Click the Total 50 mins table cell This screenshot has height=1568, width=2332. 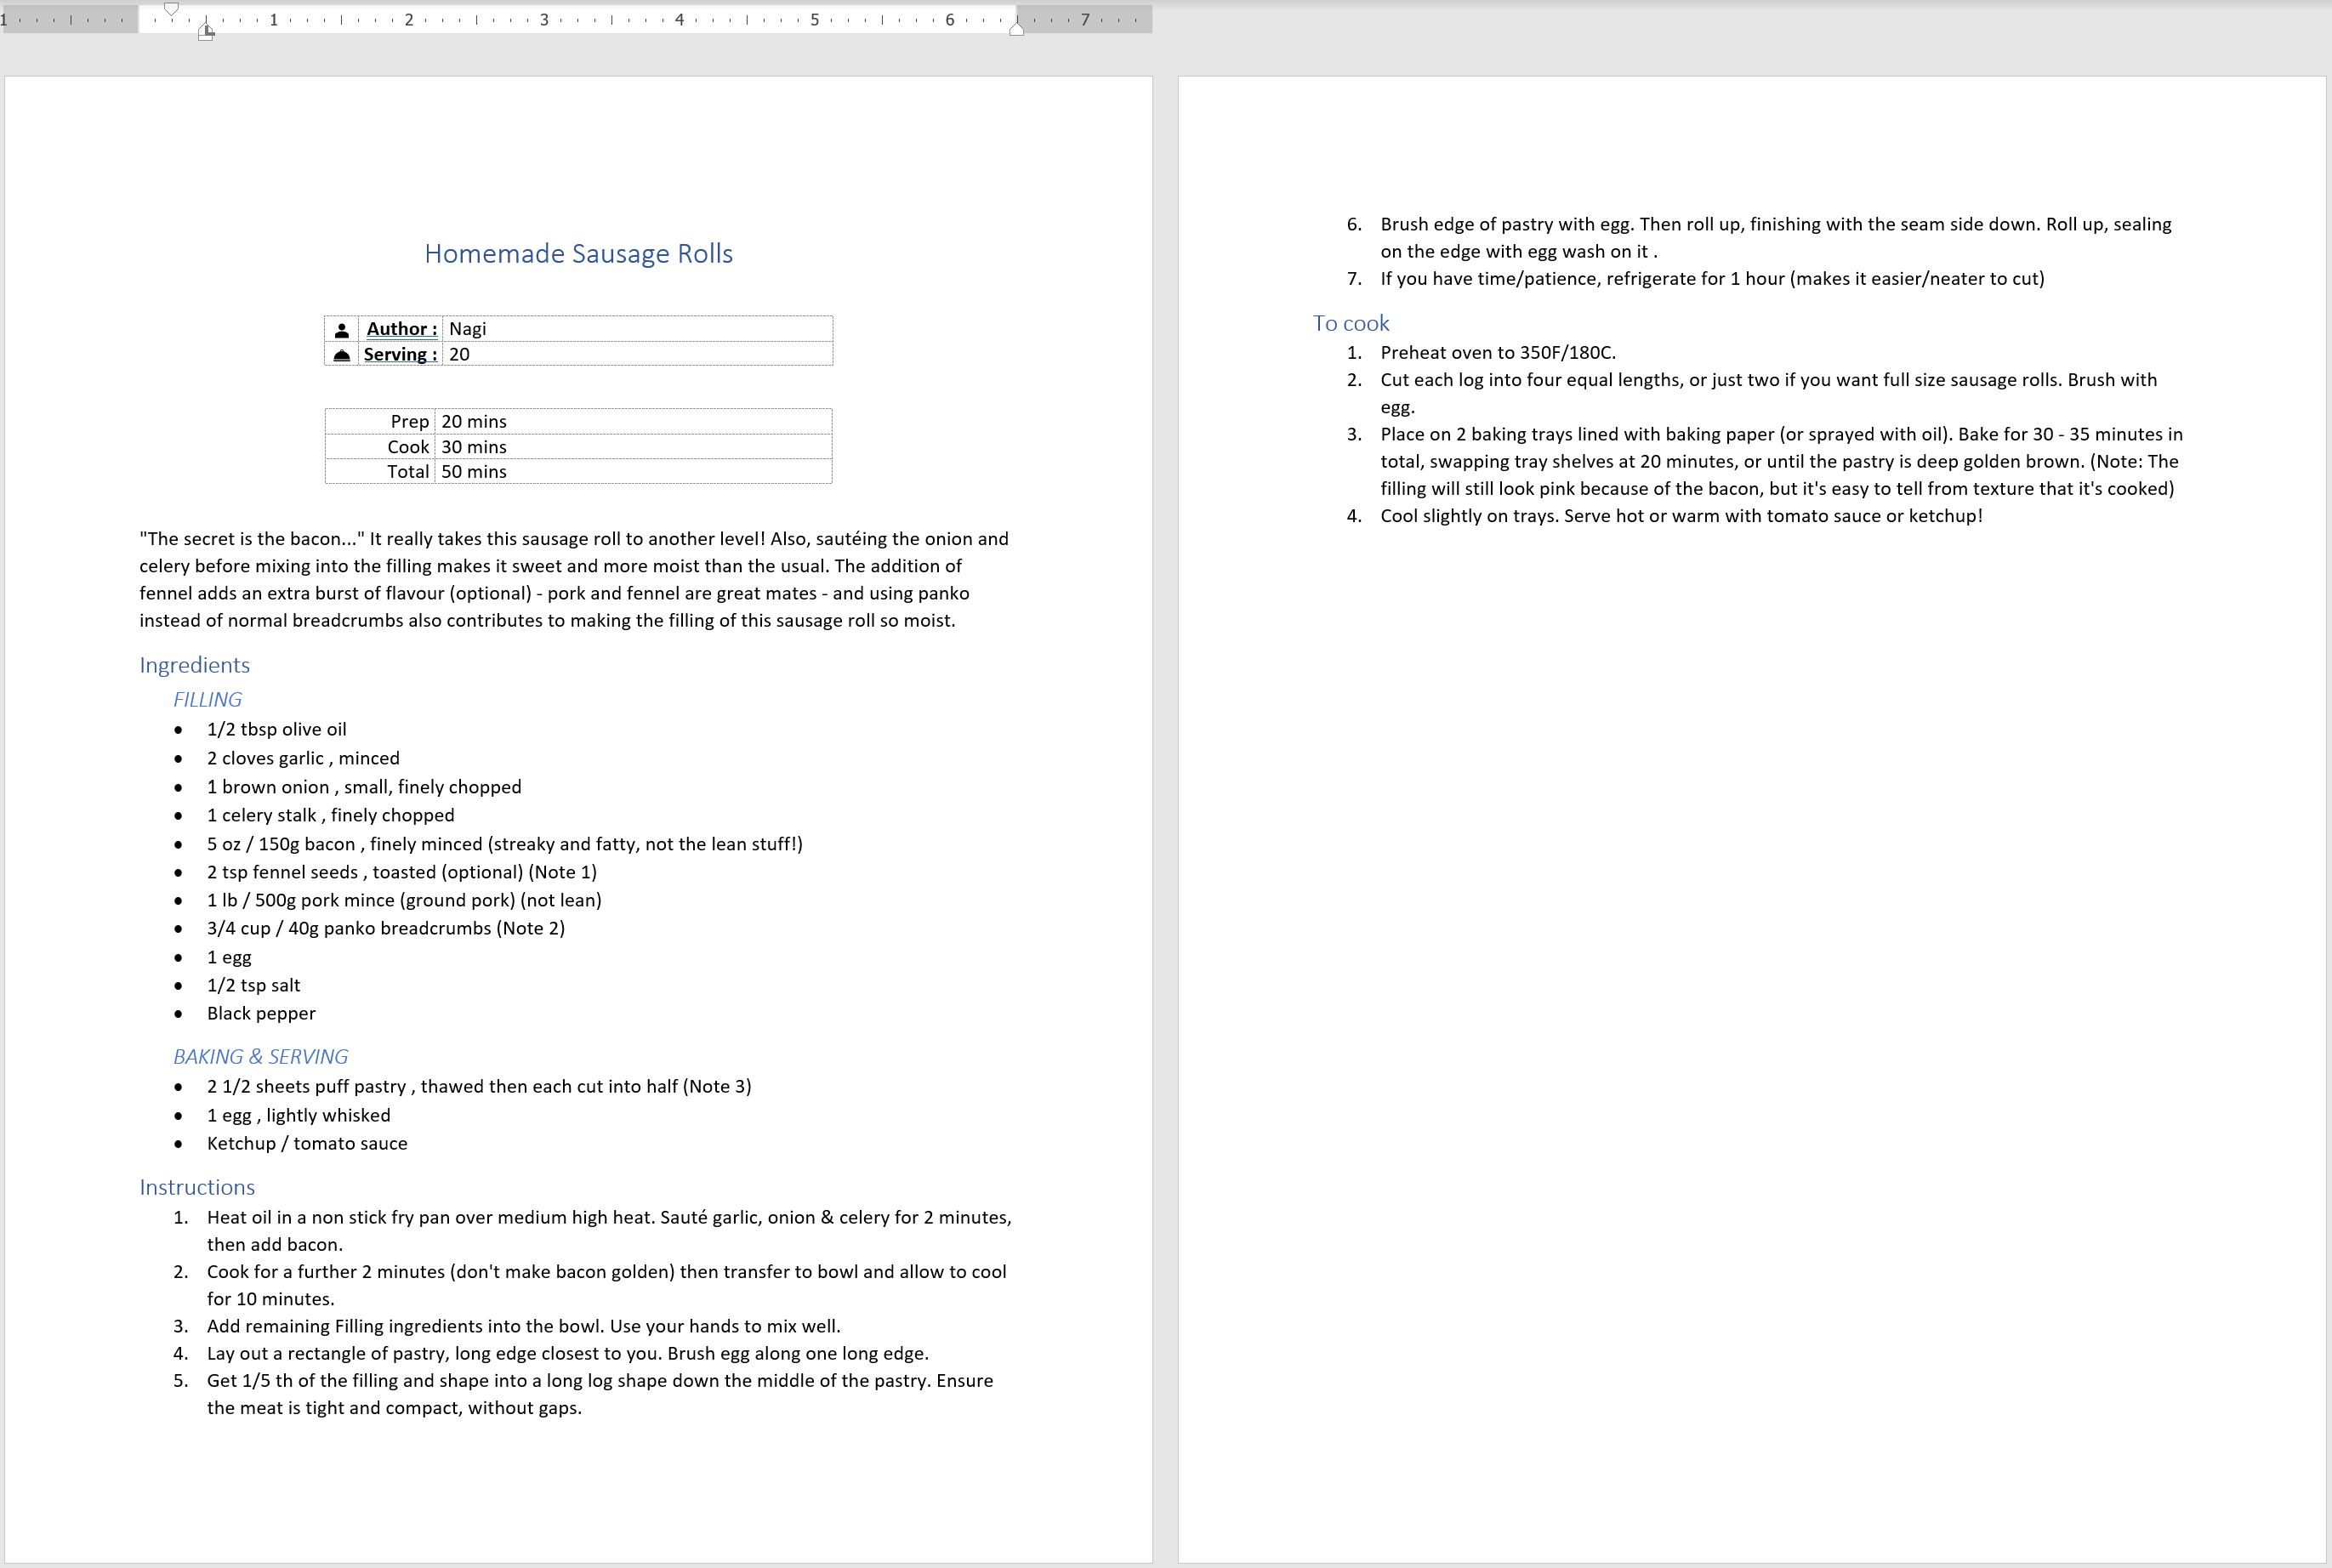pyautogui.click(x=474, y=472)
